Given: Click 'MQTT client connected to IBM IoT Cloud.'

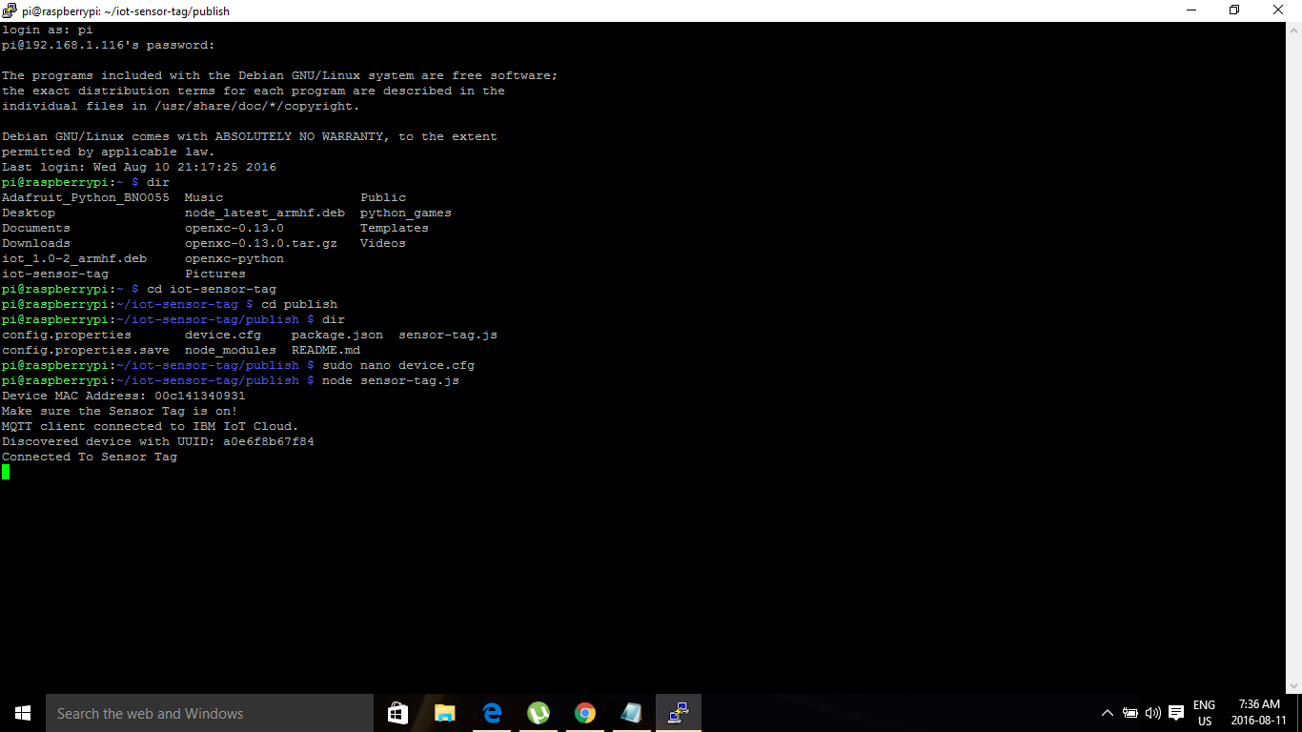Looking at the screenshot, I should (x=151, y=426).
